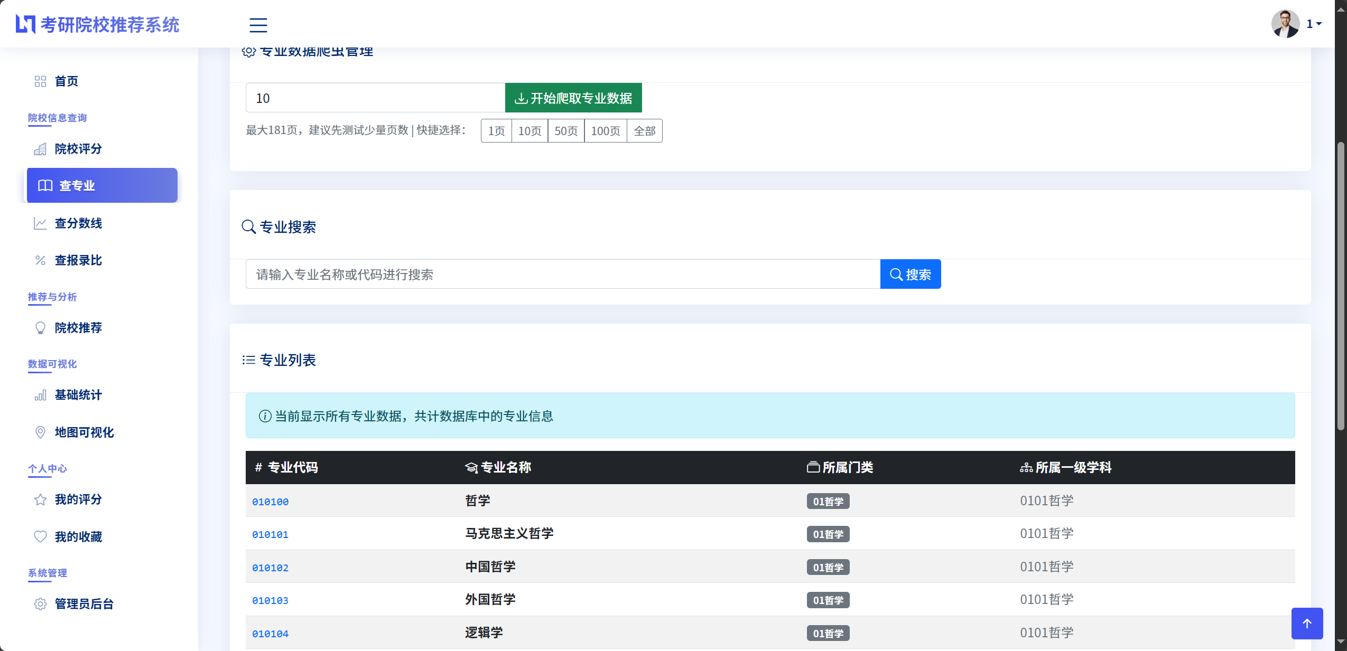Select the 50页 quick option
The height and width of the screenshot is (651, 1347).
click(x=565, y=131)
